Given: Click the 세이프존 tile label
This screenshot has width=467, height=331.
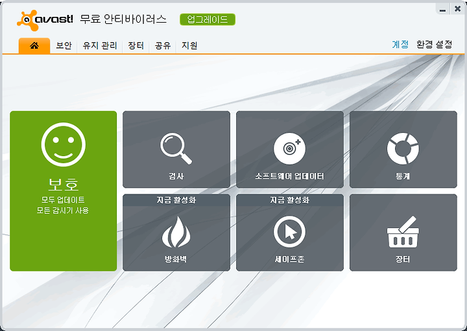Looking at the screenshot, I should click(289, 259).
